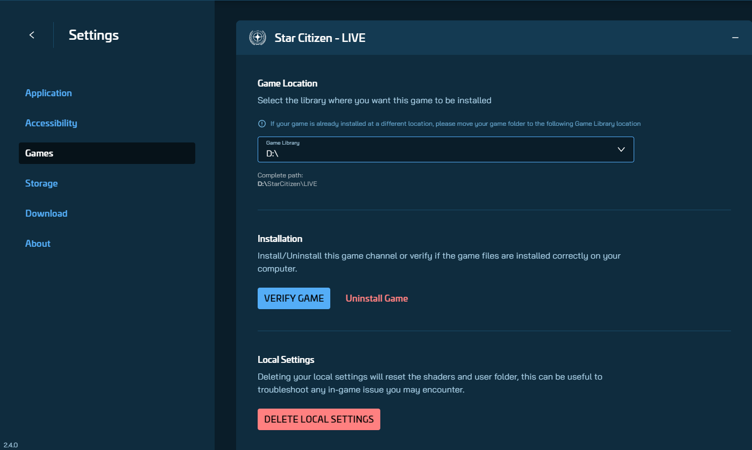Viewport: 752px width, 450px height.
Task: Open the Application settings section
Action: tap(48, 93)
